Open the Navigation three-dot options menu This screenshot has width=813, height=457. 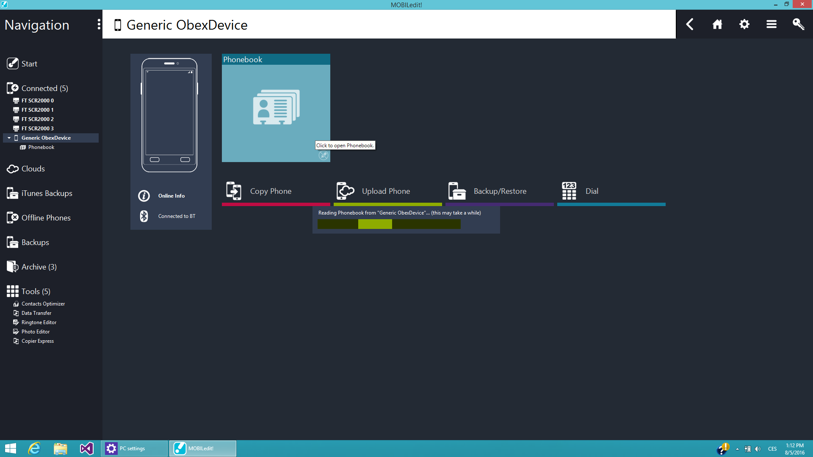pos(99,24)
